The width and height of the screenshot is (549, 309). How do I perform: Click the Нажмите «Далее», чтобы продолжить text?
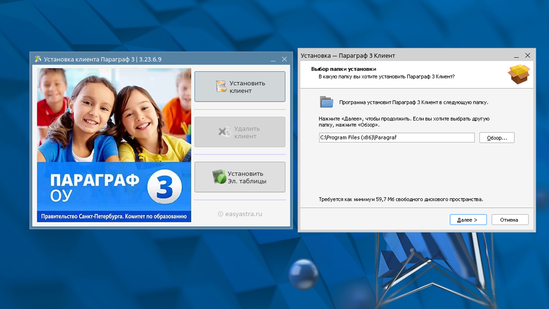404,121
